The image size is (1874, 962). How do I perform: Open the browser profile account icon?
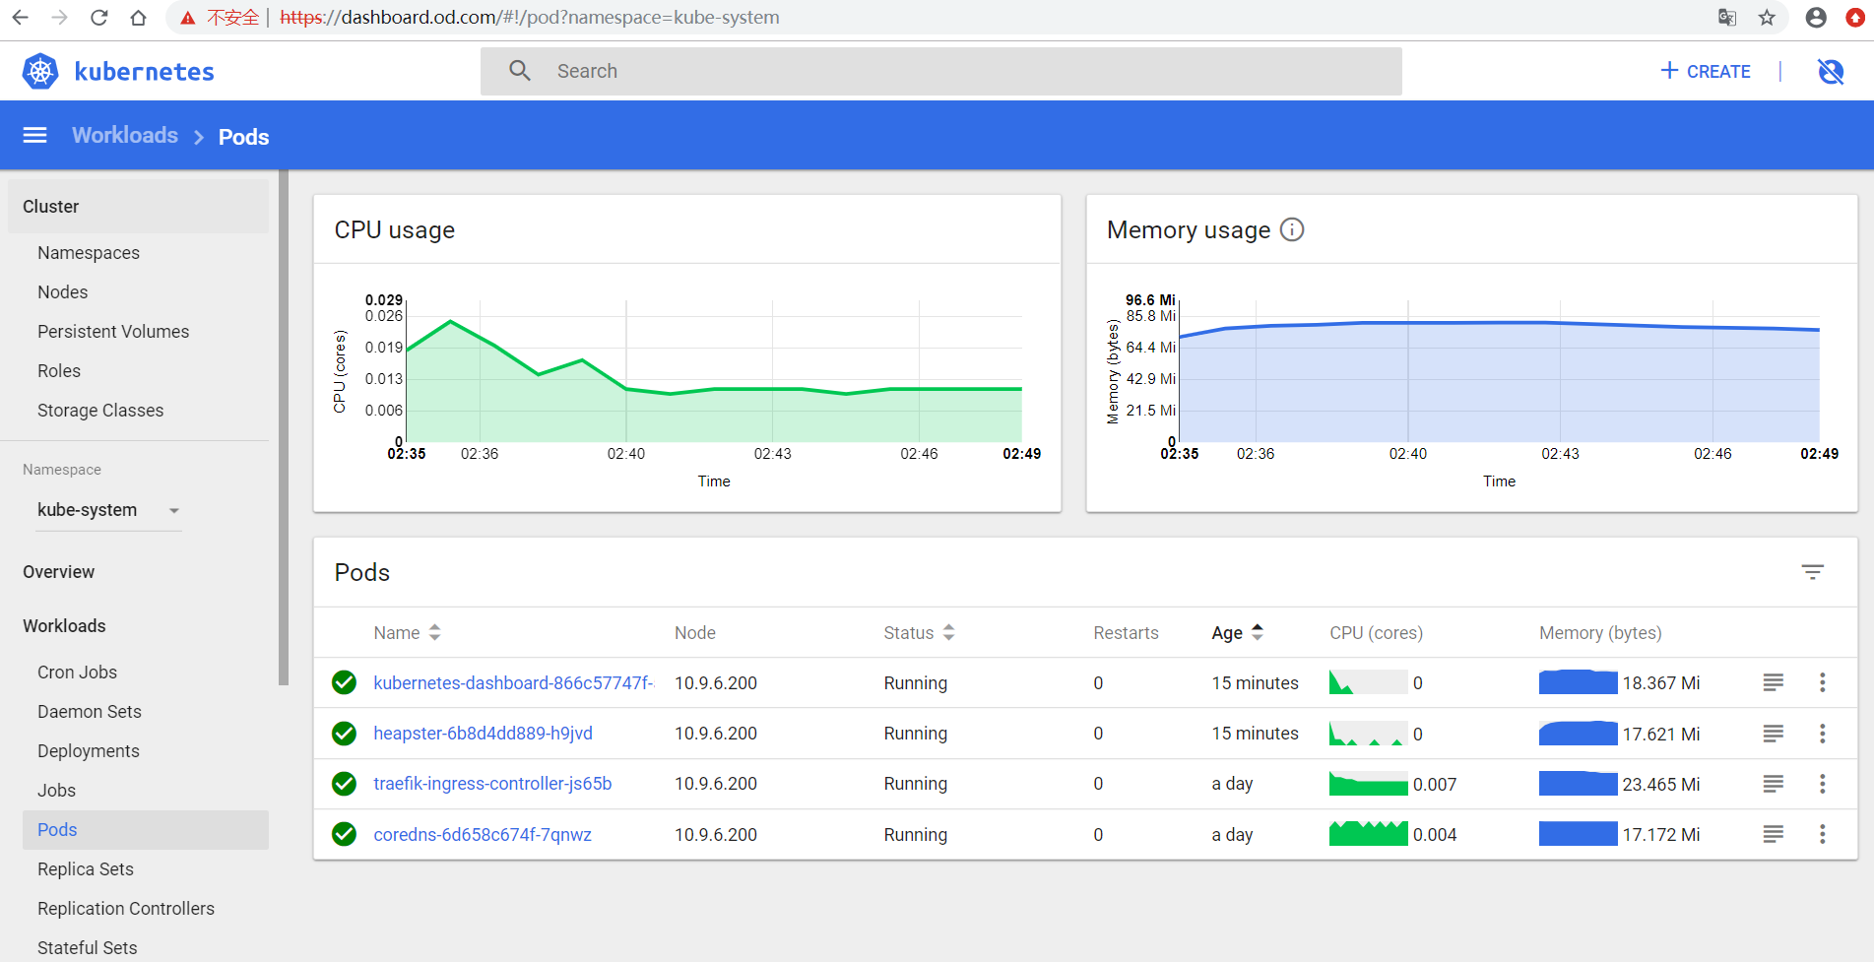pyautogui.click(x=1817, y=18)
